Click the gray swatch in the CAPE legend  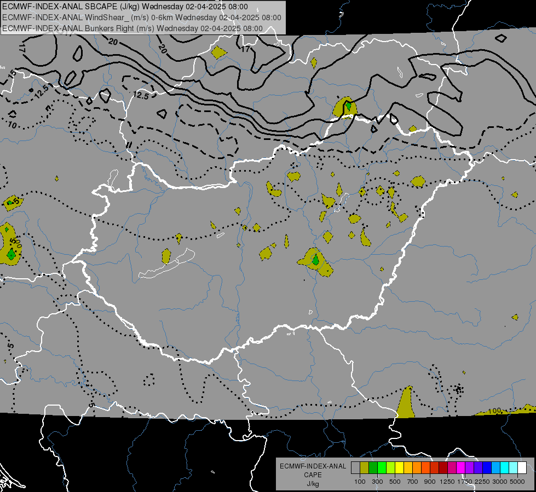(x=355, y=468)
